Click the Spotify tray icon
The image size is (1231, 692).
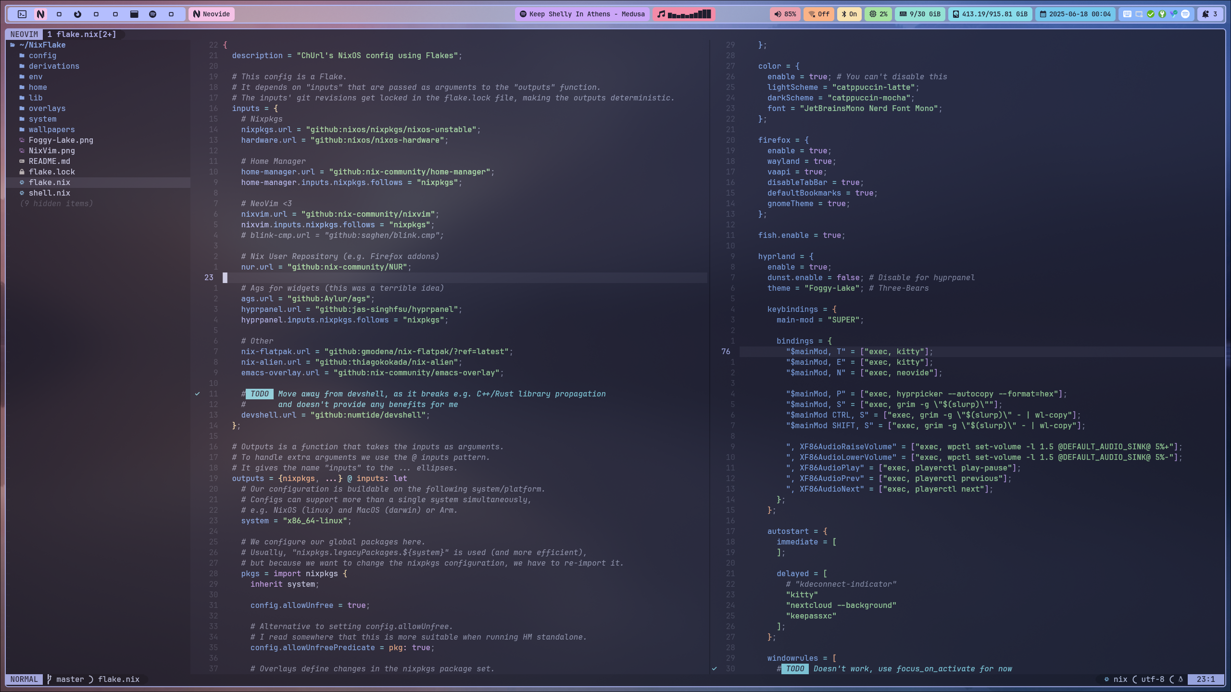(1185, 14)
